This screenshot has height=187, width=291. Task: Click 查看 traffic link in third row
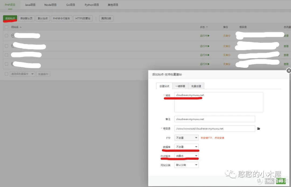pyautogui.click(x=286, y=55)
